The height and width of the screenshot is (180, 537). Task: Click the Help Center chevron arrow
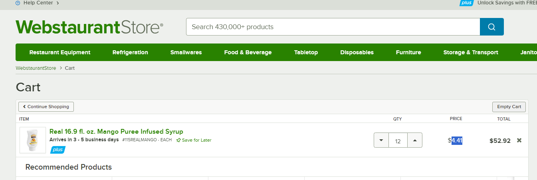tap(57, 3)
